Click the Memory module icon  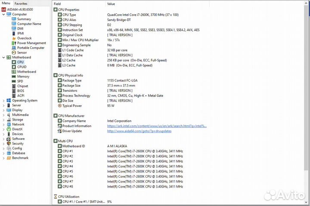click(14, 76)
